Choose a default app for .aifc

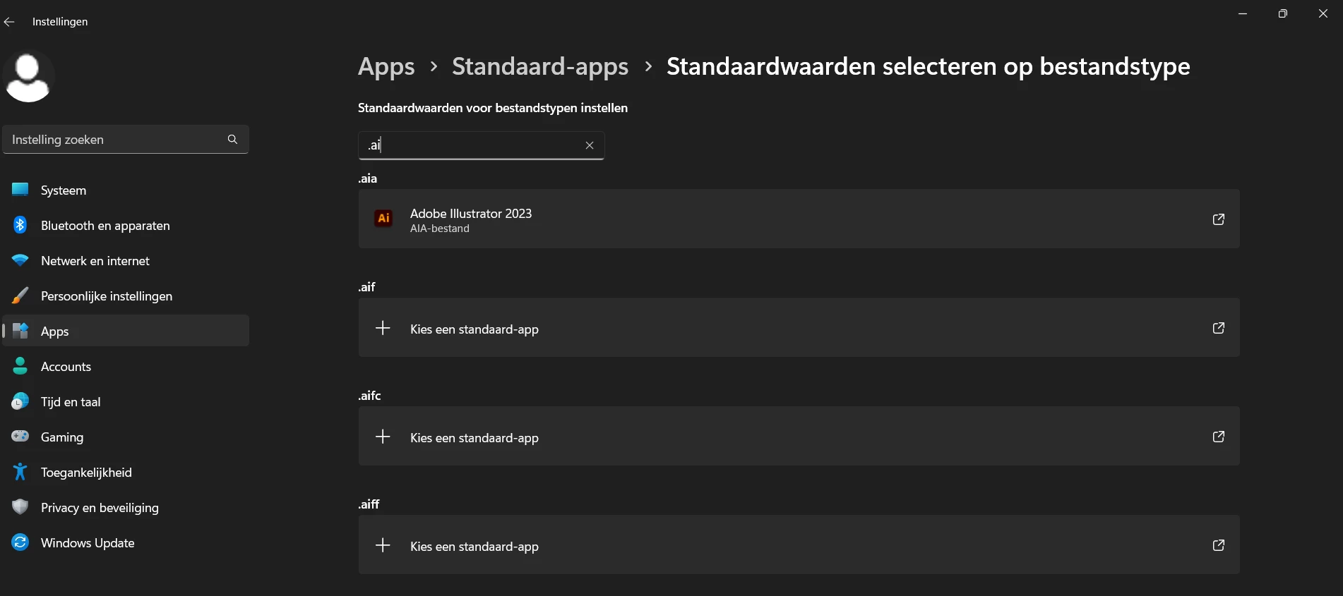(799, 436)
